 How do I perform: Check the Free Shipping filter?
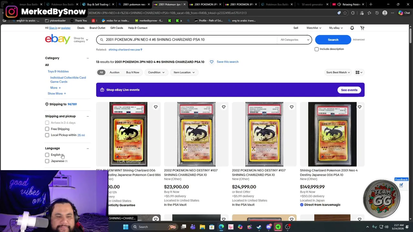(x=47, y=129)
